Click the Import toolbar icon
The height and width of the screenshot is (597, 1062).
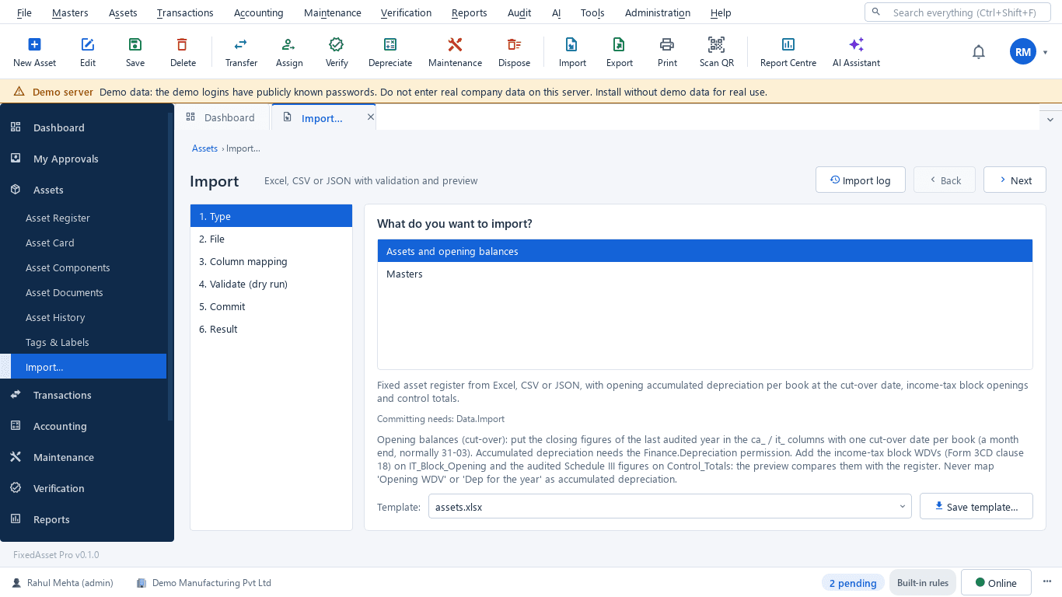[572, 44]
